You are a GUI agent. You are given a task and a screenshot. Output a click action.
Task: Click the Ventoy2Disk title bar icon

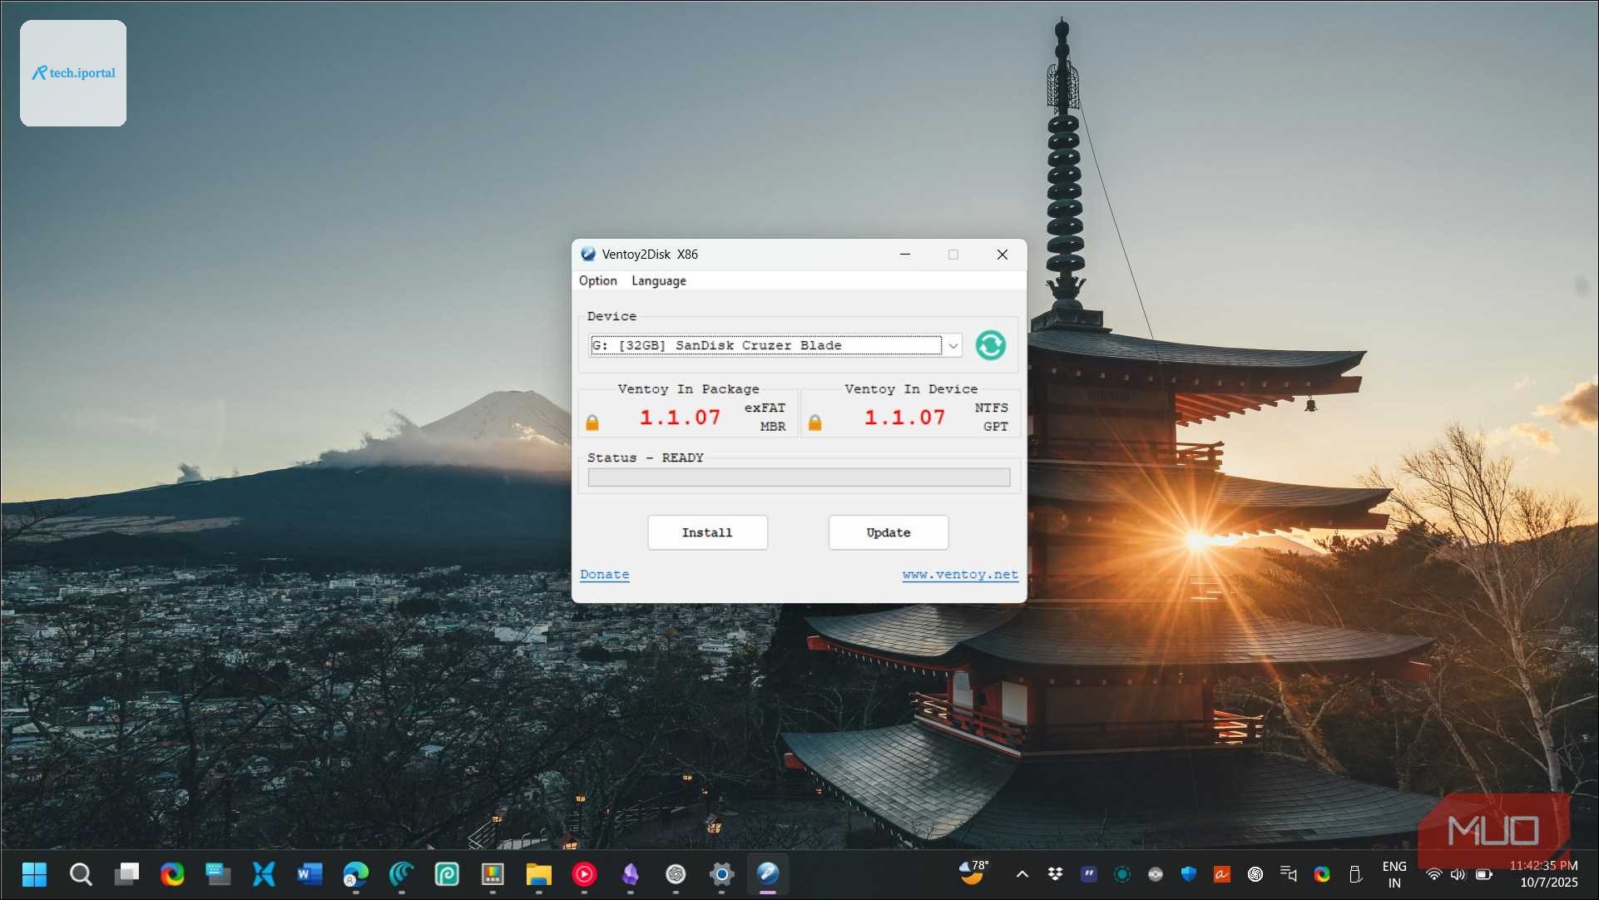click(x=588, y=255)
